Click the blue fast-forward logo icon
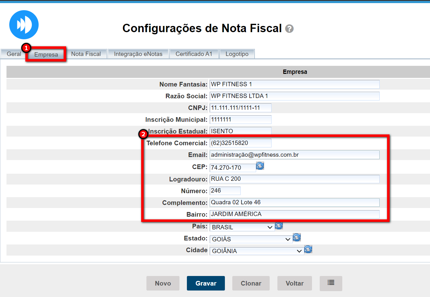The image size is (430, 297). [24, 25]
